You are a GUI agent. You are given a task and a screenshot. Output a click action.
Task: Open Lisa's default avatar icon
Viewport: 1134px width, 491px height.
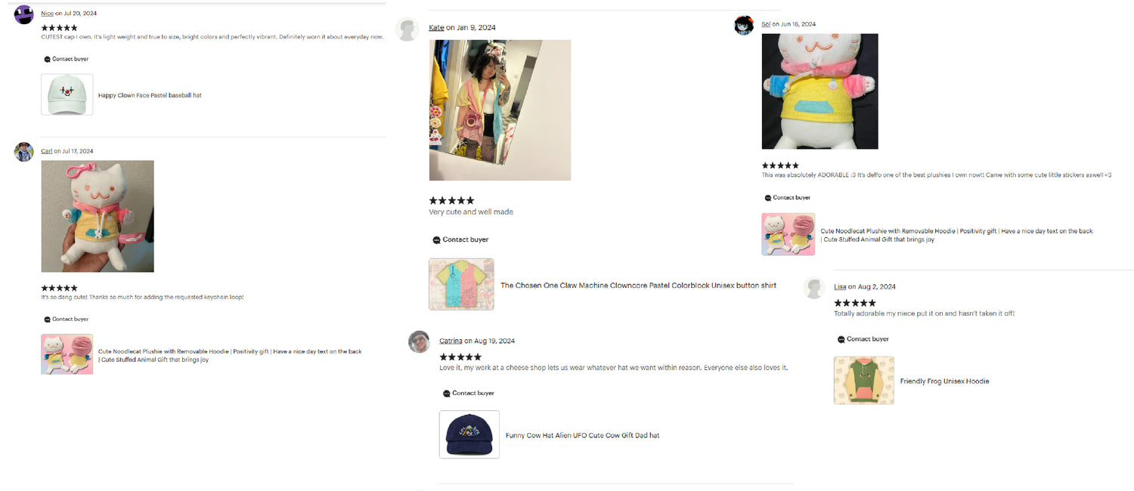coord(814,288)
